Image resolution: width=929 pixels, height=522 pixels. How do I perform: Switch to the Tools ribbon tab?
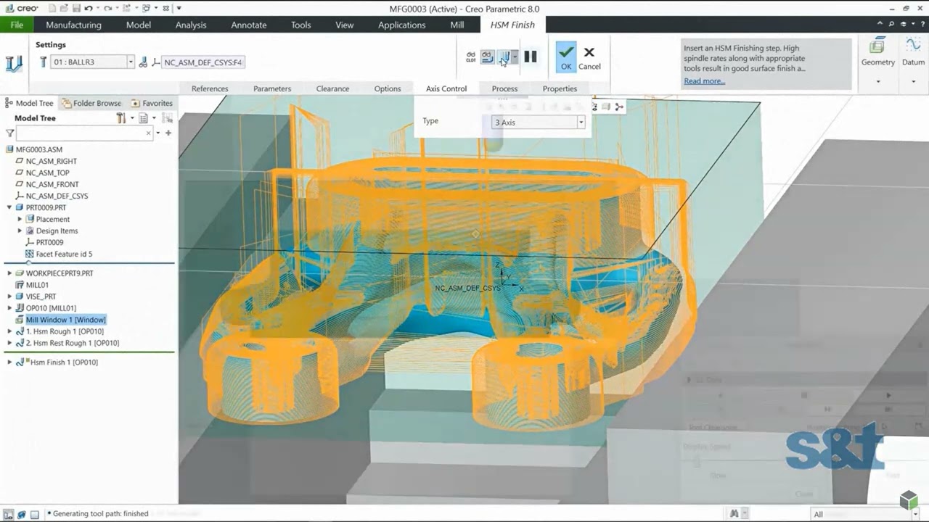click(x=301, y=25)
